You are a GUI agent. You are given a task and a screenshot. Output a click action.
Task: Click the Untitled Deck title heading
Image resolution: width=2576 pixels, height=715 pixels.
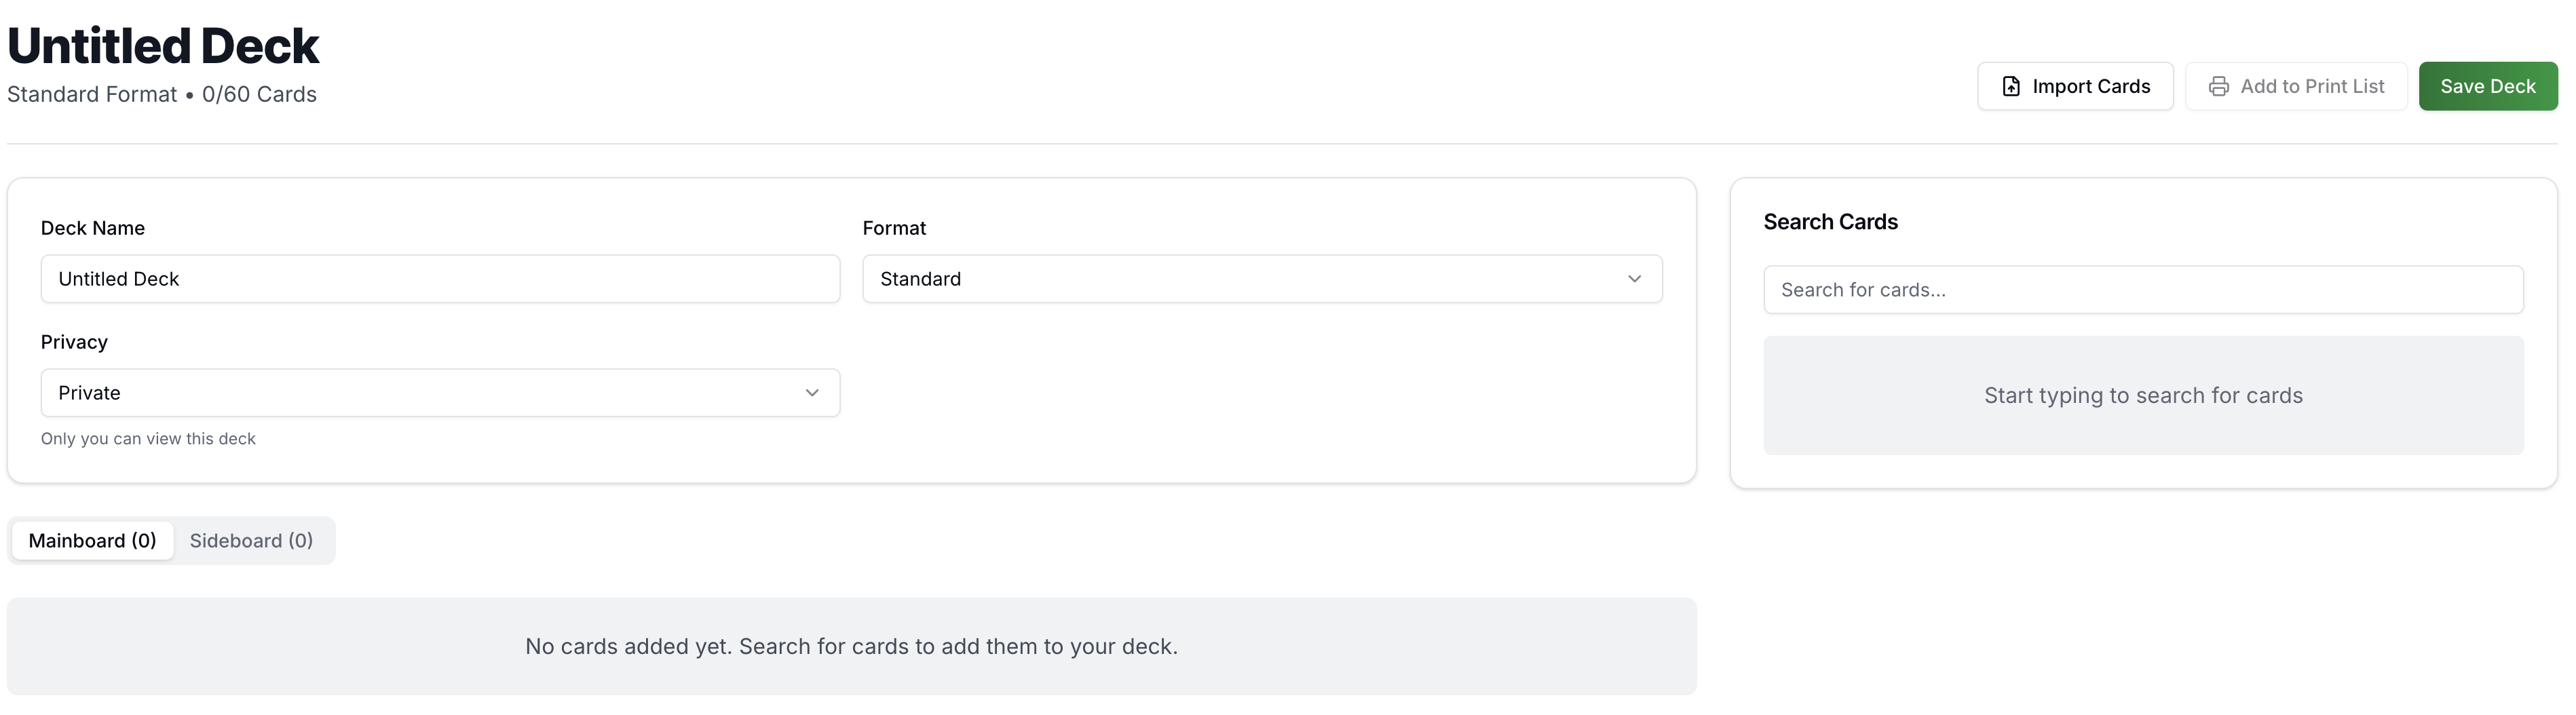pos(162,44)
